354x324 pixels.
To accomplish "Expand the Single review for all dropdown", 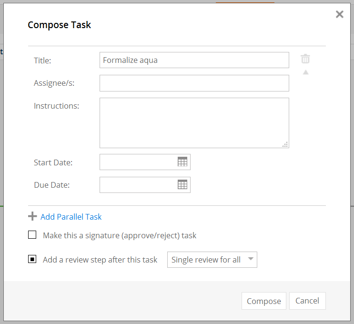I will [x=212, y=260].
